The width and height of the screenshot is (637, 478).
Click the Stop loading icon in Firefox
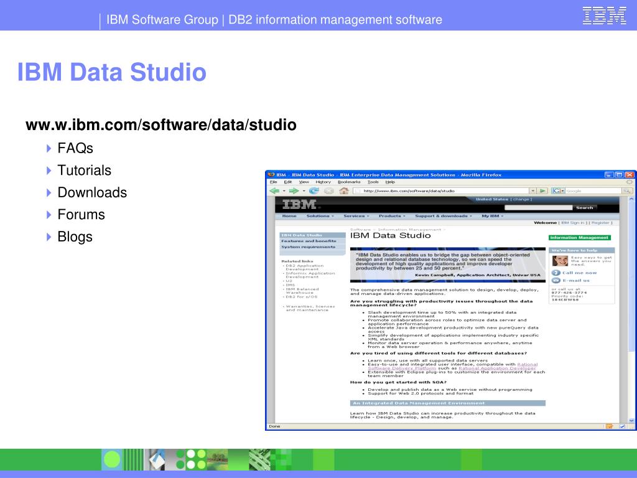coord(328,190)
